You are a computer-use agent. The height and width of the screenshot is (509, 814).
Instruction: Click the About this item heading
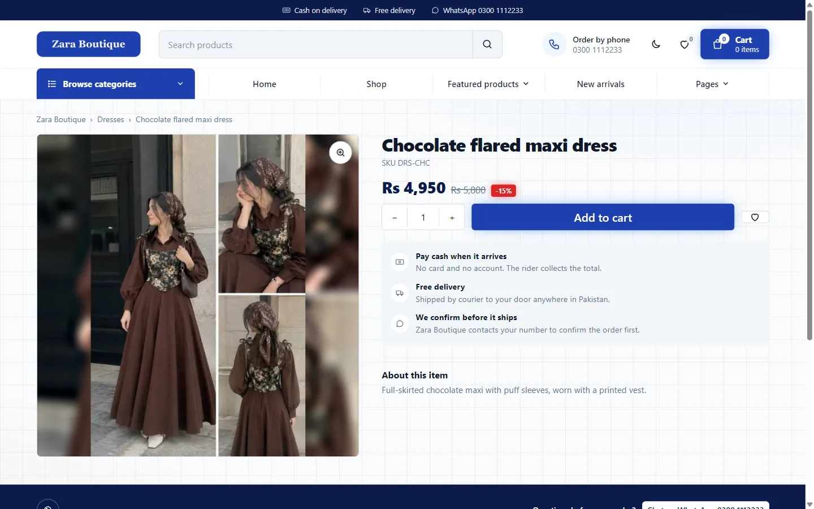pos(415,375)
